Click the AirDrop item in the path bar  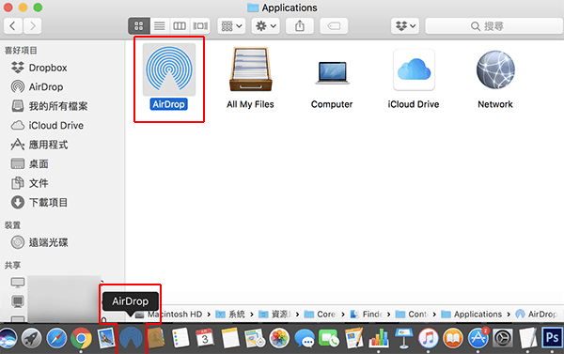[537, 315]
